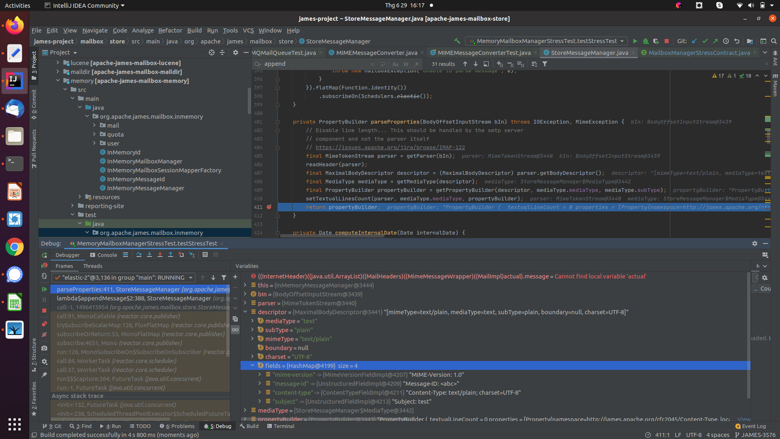
Task: Run with Coverage icon in main toolbar
Action: click(656, 41)
